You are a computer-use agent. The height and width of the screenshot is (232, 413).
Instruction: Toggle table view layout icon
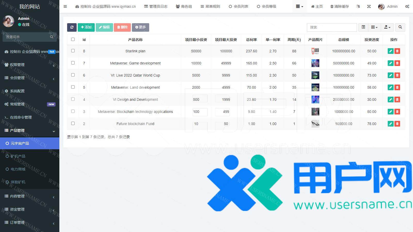(363, 27)
